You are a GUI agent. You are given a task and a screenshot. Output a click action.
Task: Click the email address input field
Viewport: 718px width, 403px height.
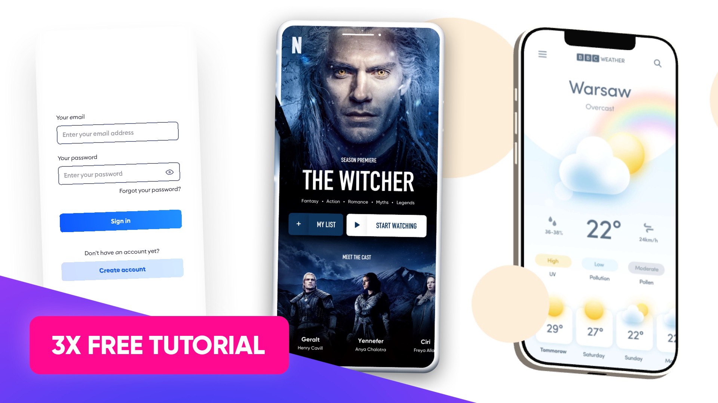tap(118, 133)
